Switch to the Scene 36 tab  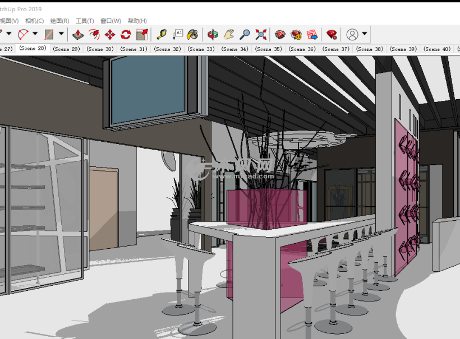point(302,49)
